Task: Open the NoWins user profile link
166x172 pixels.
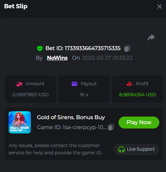Action: click(57, 58)
